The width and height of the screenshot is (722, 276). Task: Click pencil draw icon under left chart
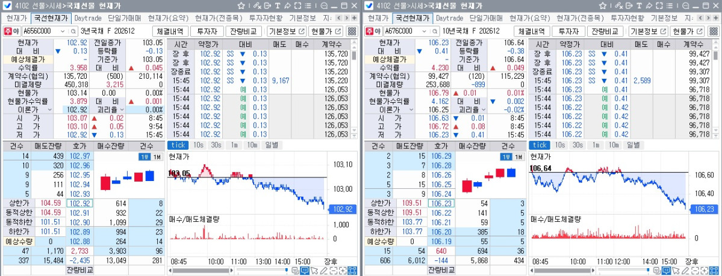(x=323, y=271)
